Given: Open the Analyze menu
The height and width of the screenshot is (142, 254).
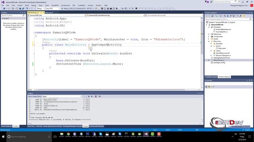Looking at the screenshot, I should [x=90, y=5].
